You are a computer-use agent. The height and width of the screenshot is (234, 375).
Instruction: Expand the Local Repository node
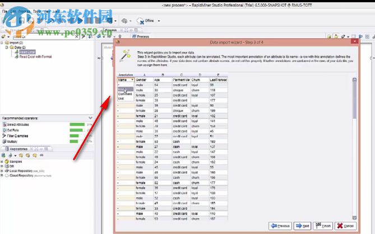2,171
